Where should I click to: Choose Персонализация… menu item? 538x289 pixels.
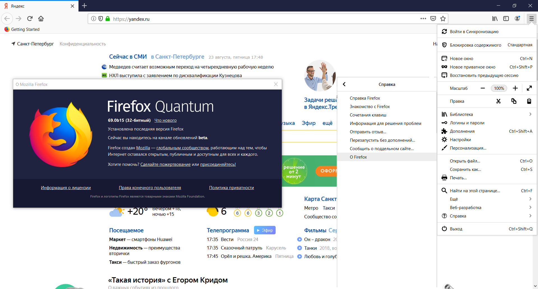coord(487,148)
